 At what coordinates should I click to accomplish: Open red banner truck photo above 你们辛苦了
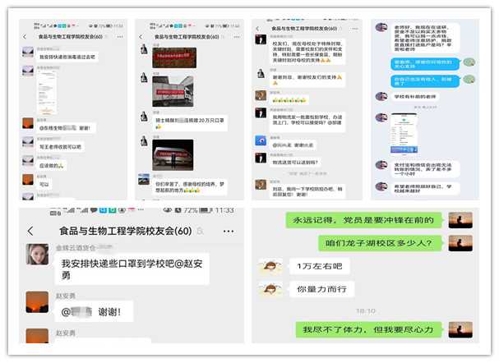pyautogui.click(x=173, y=154)
